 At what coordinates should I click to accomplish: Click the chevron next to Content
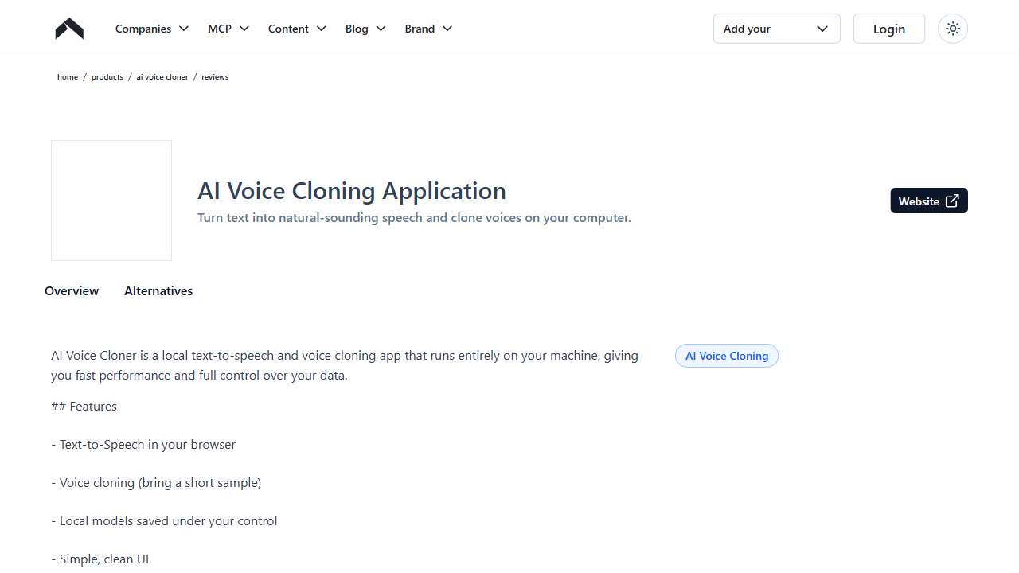(321, 29)
